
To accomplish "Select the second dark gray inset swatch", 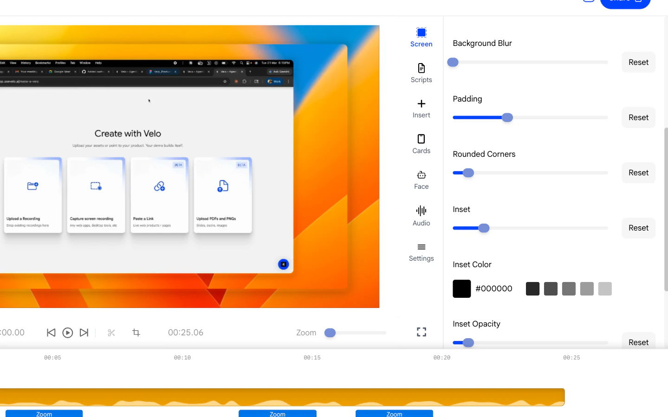I will [x=551, y=289].
